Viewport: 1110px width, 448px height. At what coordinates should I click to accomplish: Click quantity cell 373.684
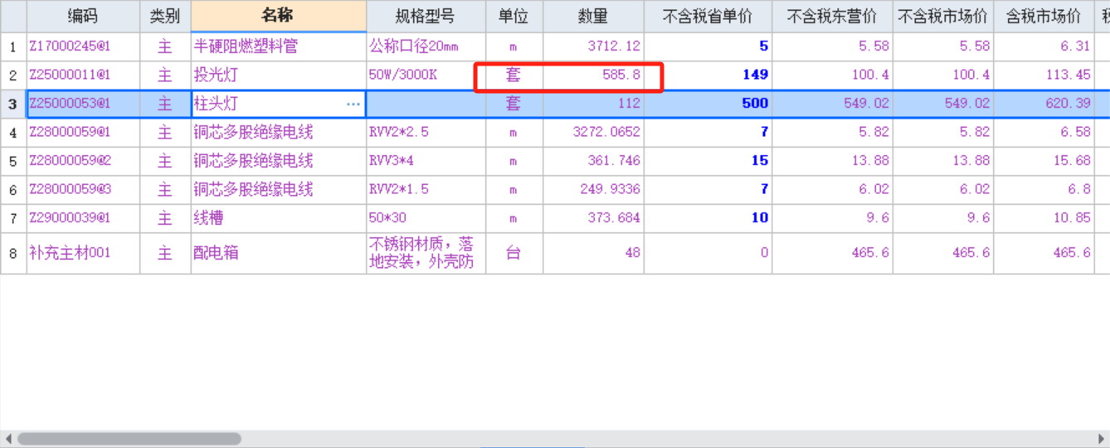coord(593,218)
